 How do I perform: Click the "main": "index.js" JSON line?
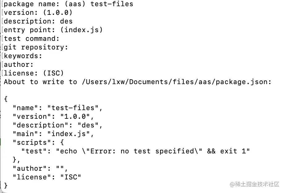[53, 134]
